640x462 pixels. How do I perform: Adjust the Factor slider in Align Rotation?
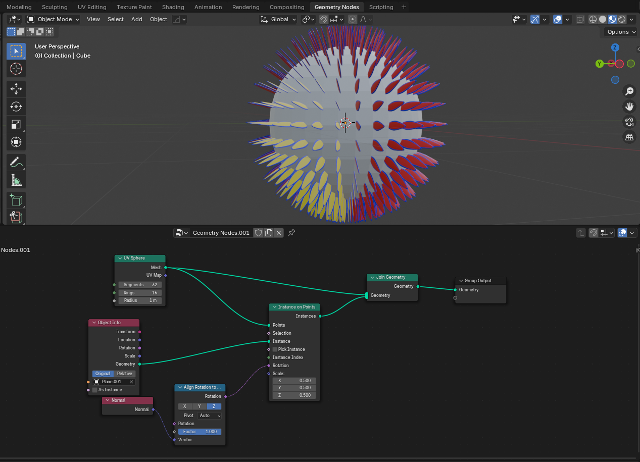(200, 432)
